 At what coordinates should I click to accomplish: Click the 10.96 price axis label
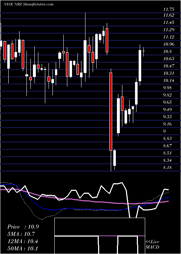pyautogui.click(x=169, y=44)
